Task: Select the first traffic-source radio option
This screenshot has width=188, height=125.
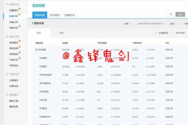Action: [x=156, y=33]
